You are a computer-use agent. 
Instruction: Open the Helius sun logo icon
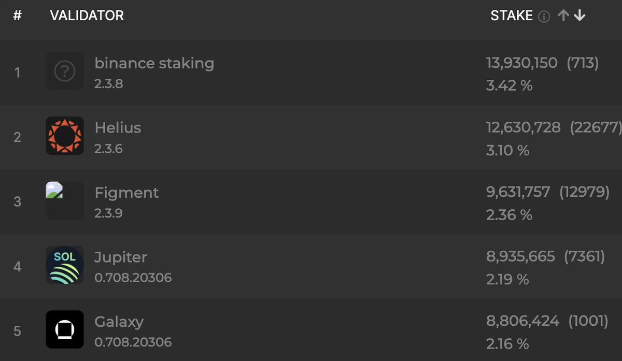(x=65, y=136)
